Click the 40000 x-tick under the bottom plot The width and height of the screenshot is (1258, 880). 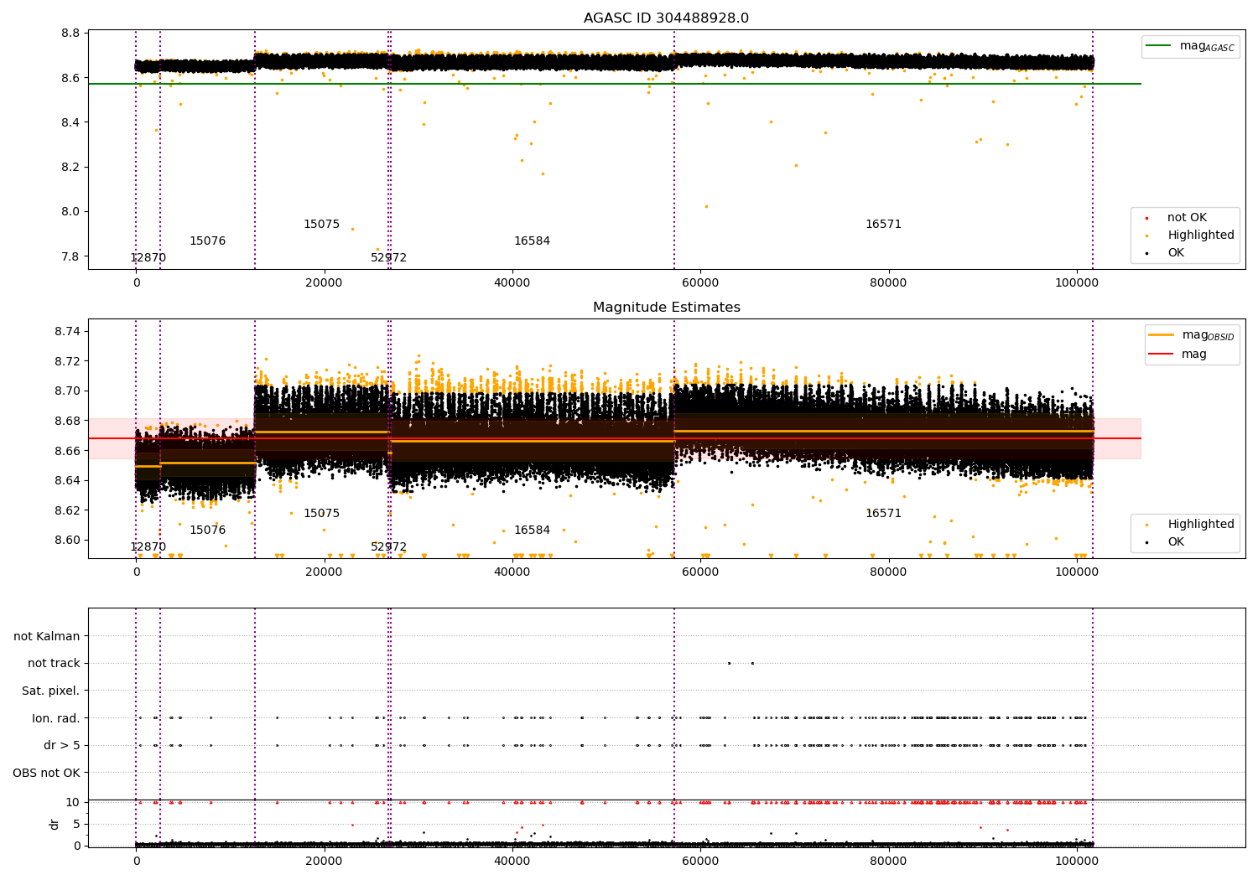click(x=512, y=861)
